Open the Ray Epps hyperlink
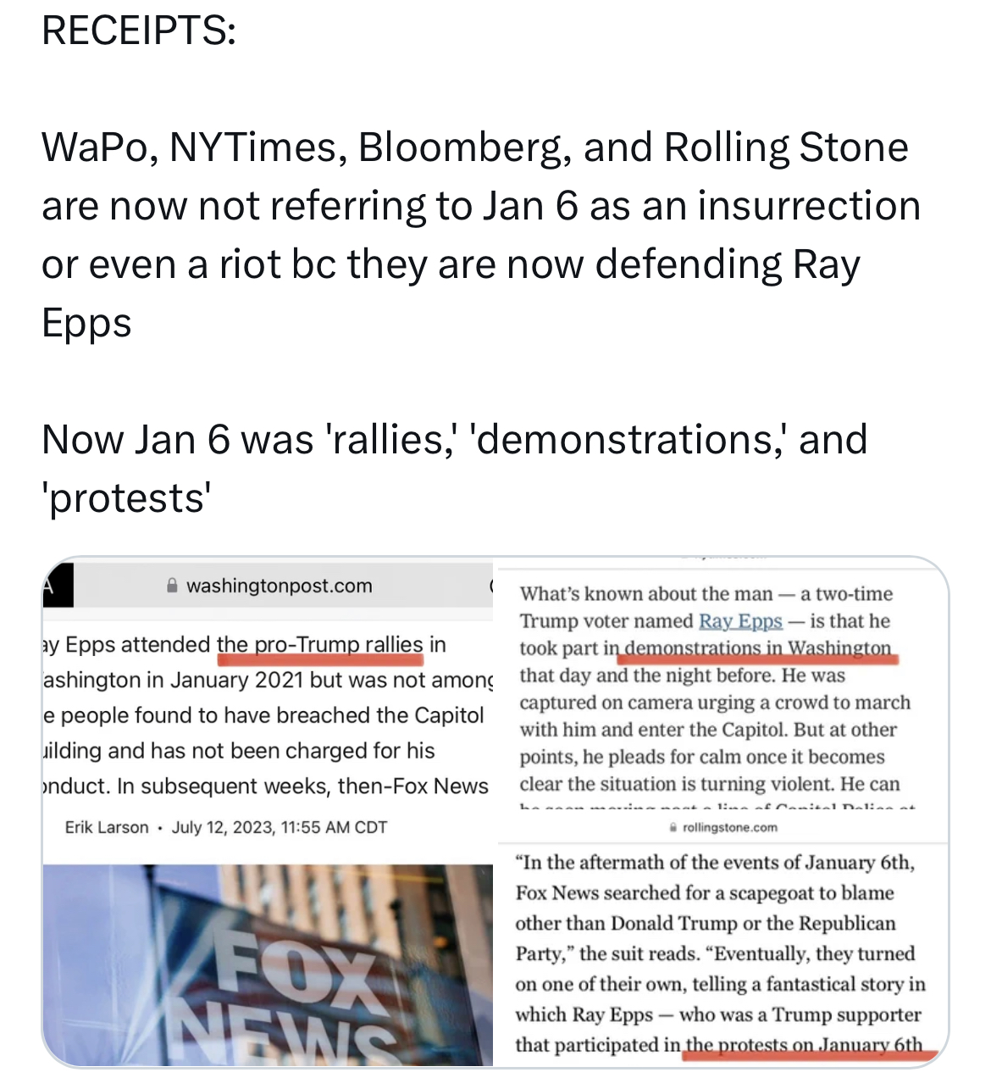The image size is (991, 1089). pos(740,621)
